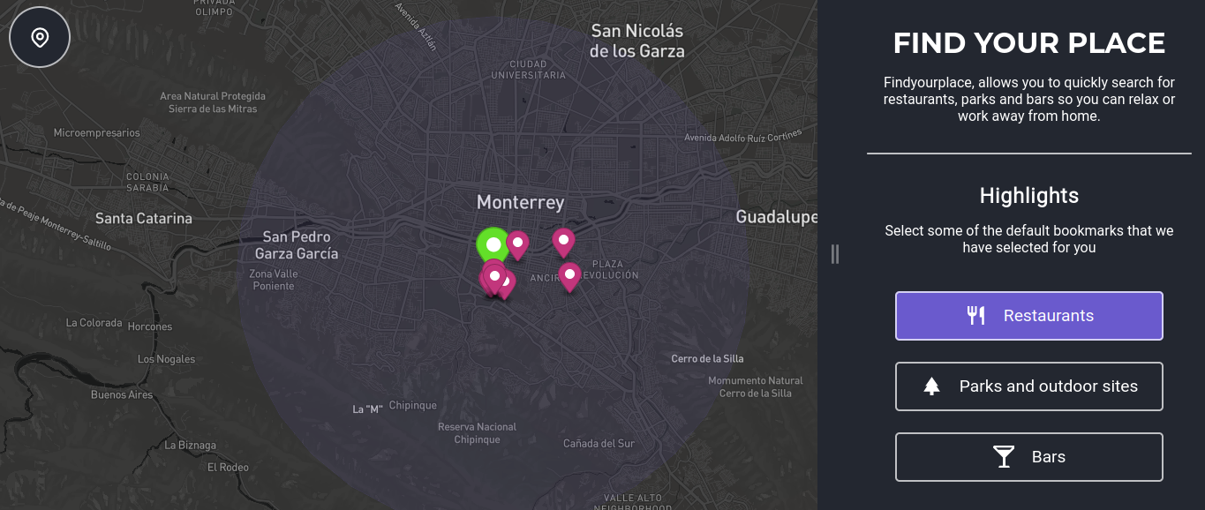Click the frontmost pink marker in the stacked cluster
Screen dimensions: 1205x510
[495, 280]
